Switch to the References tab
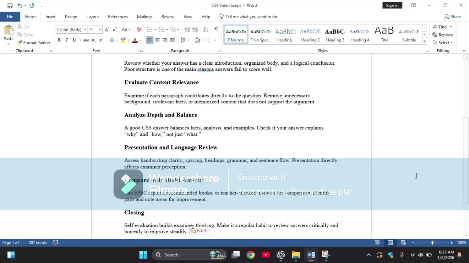469x263 pixels. [x=118, y=17]
